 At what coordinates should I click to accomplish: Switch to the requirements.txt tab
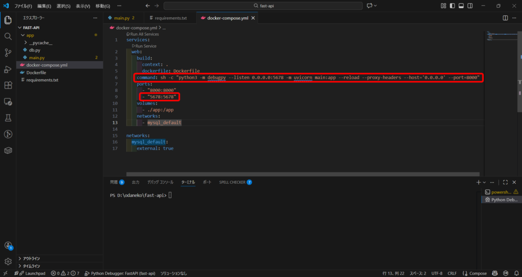(x=170, y=18)
